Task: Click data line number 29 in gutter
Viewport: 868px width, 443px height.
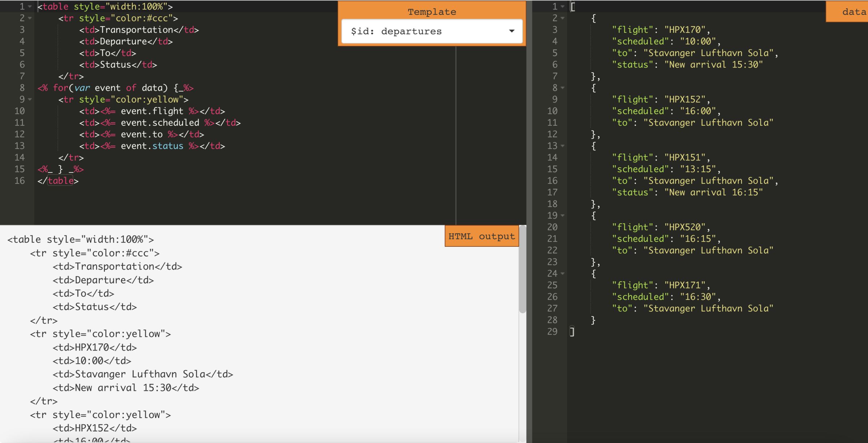Action: tap(552, 332)
